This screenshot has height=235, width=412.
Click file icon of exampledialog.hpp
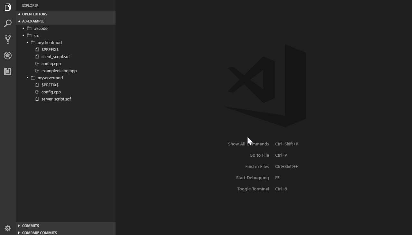pyautogui.click(x=37, y=71)
